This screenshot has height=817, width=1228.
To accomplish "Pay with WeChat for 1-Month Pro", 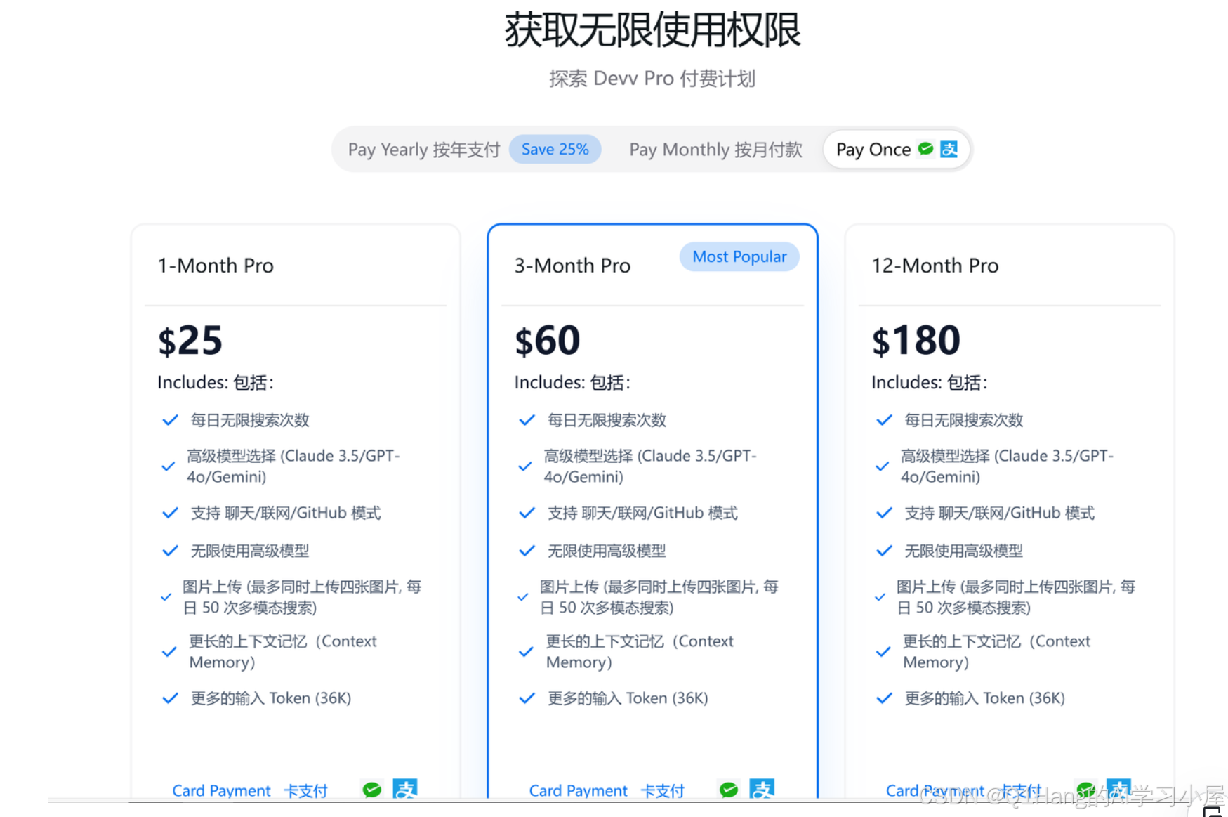I will (372, 790).
